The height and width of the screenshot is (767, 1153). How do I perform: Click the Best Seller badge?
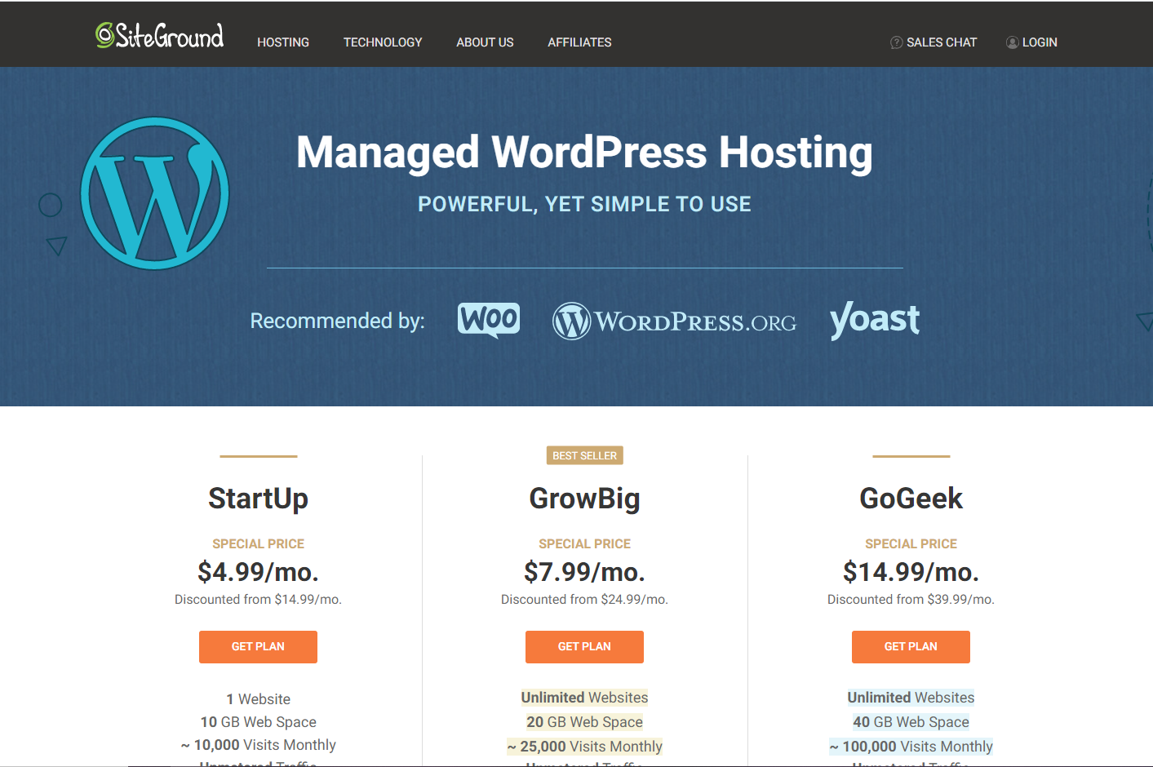584,455
